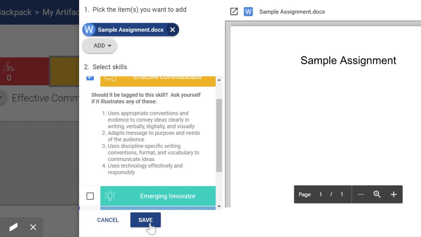421x237 pixels.
Task: Click the X icon beside pencil
Action: point(33,227)
